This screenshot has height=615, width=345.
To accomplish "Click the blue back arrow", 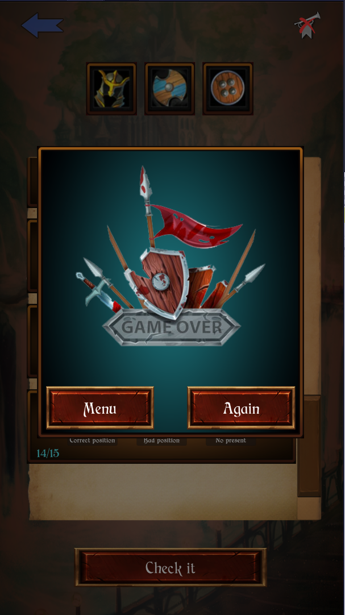I will [42, 26].
